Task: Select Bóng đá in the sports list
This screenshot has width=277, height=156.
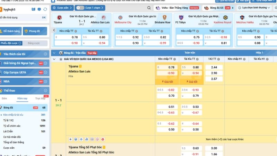Action: coord(24,107)
